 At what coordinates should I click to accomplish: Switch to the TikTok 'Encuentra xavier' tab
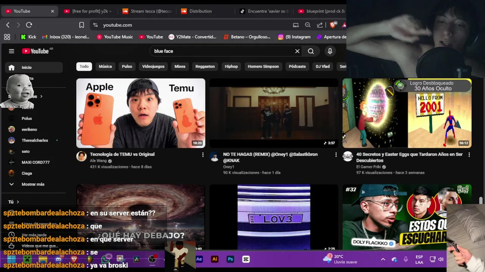pos(264,11)
